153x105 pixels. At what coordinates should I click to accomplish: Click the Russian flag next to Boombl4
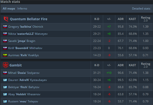(5, 48)
